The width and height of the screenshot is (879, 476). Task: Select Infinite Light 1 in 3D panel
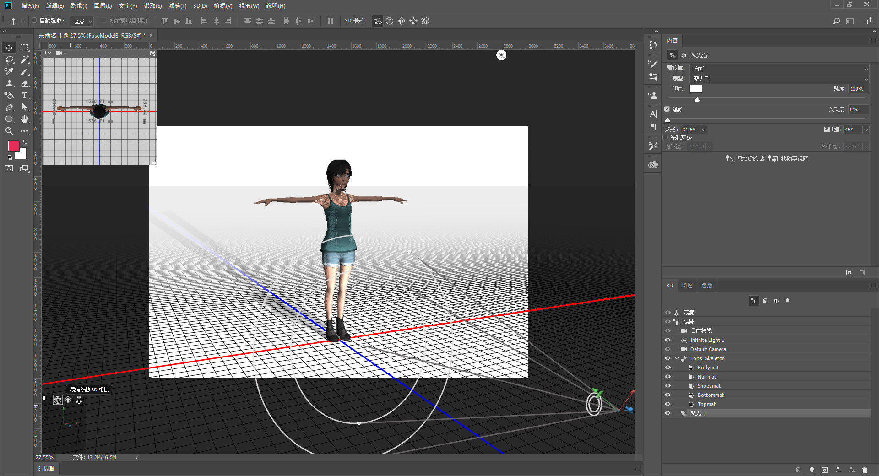point(707,341)
